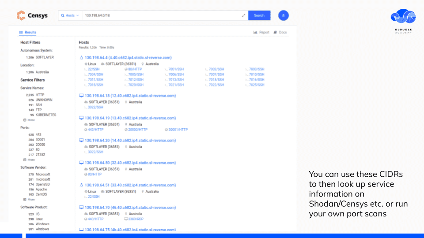Screen dimensions: 424x238
Task: Click monitor icon beside host 130.198.64.19
Action: click(81, 118)
